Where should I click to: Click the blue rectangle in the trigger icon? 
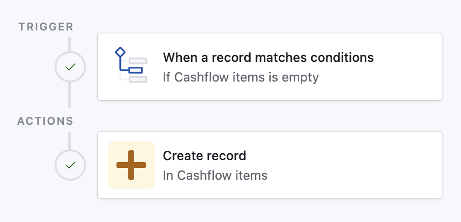(x=136, y=70)
